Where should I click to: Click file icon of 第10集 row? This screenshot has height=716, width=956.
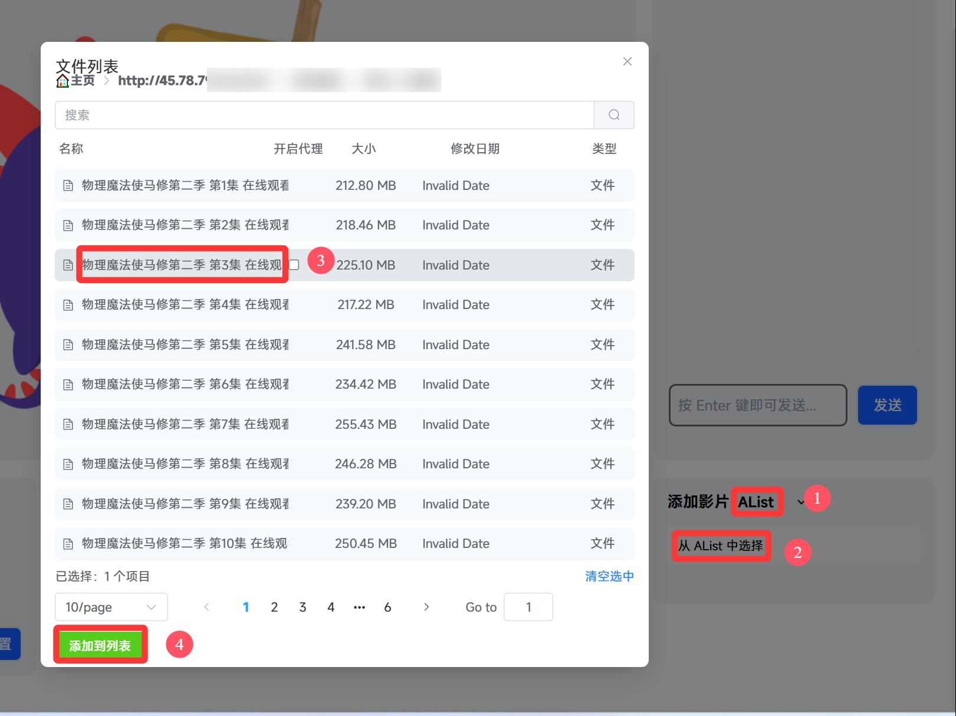tap(68, 544)
